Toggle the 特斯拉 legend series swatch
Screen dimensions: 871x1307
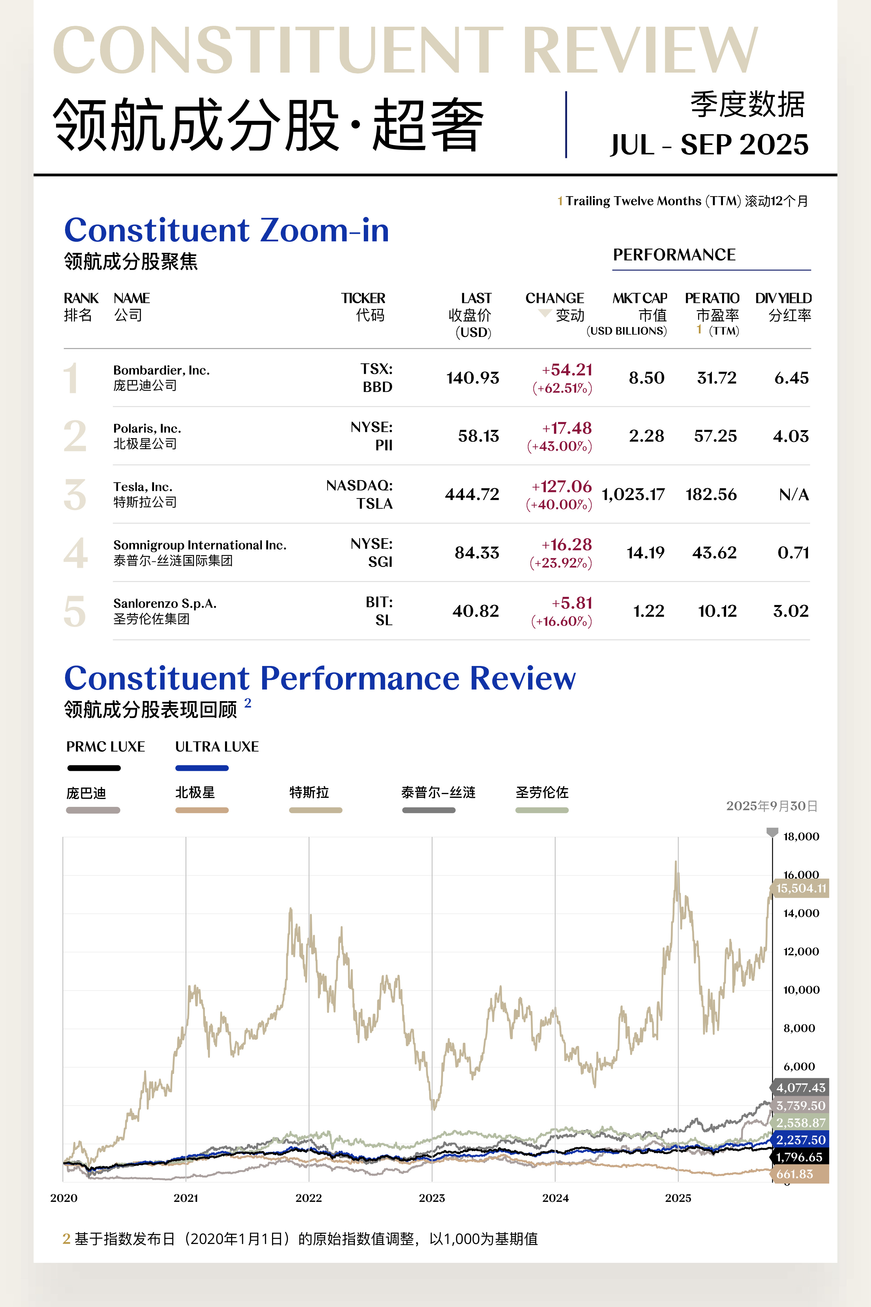(316, 810)
